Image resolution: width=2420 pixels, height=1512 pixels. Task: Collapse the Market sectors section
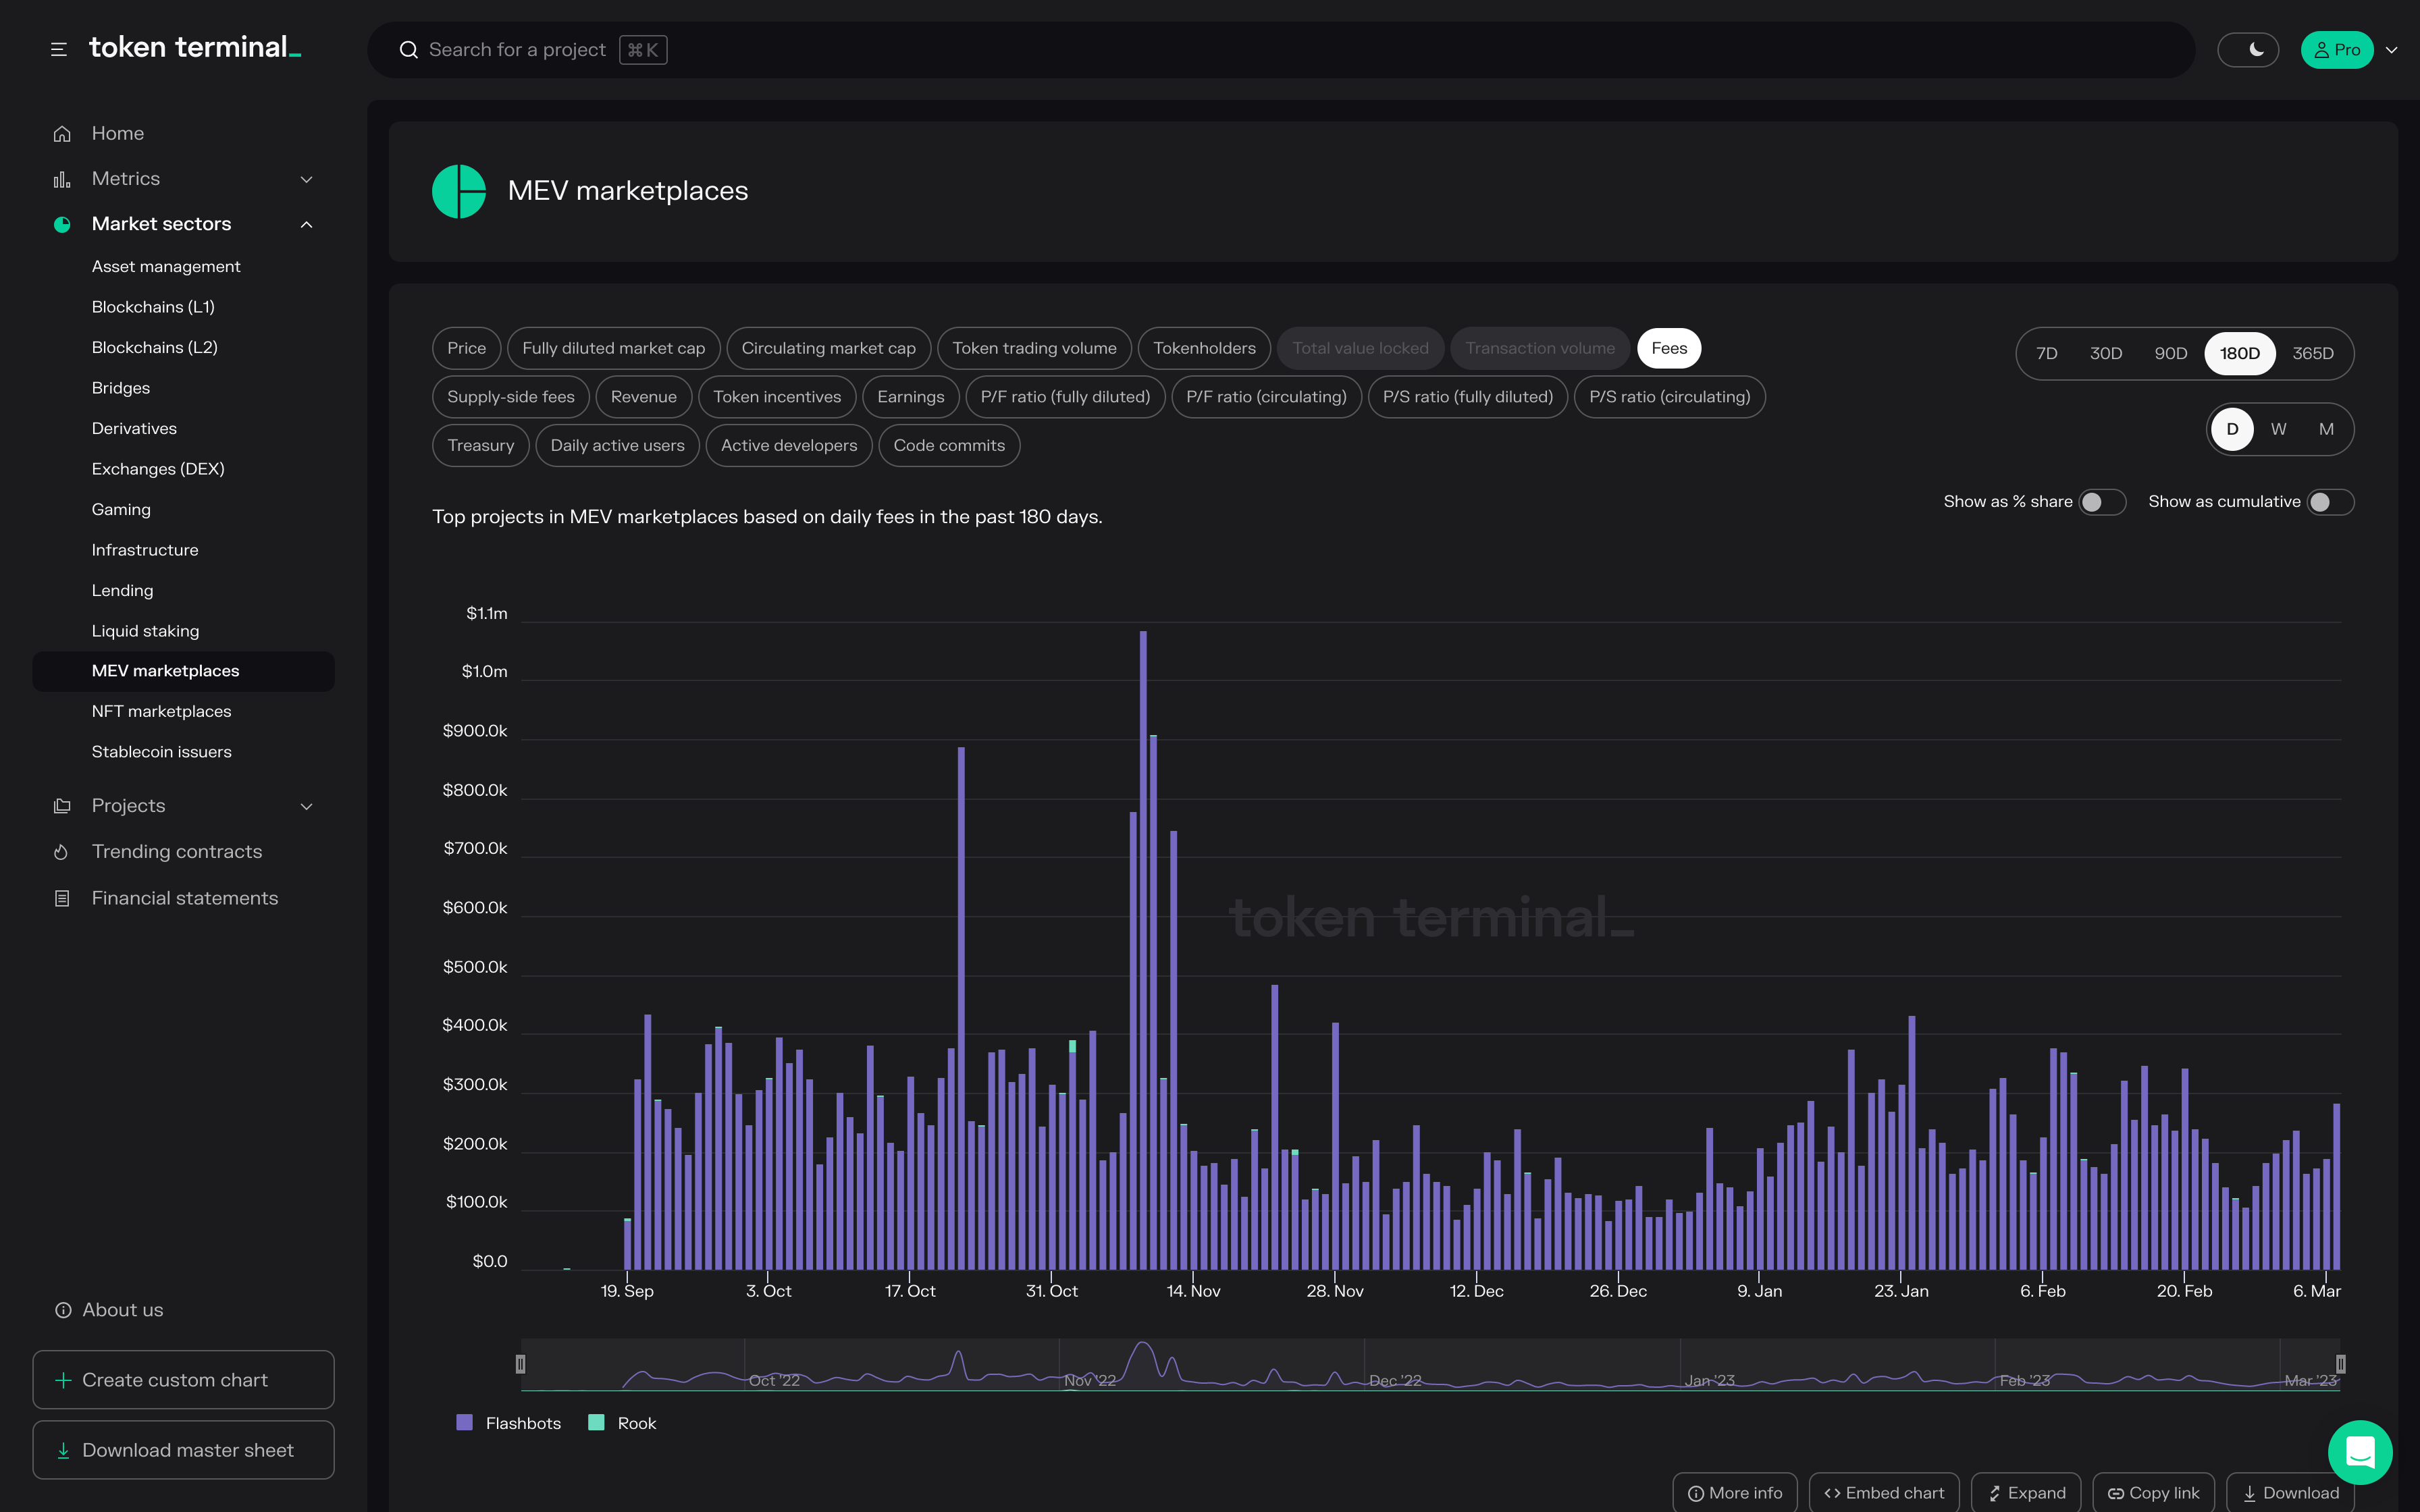point(307,224)
